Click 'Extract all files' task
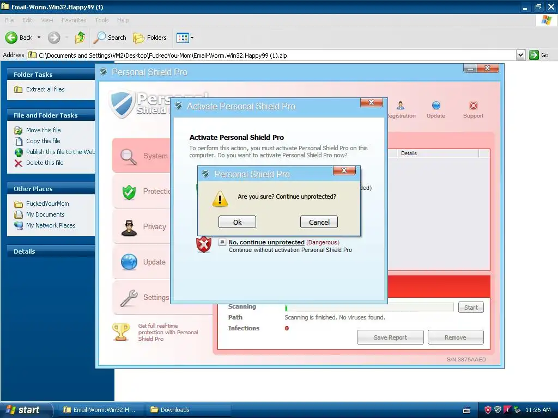The height and width of the screenshot is (418, 558). tap(45, 89)
